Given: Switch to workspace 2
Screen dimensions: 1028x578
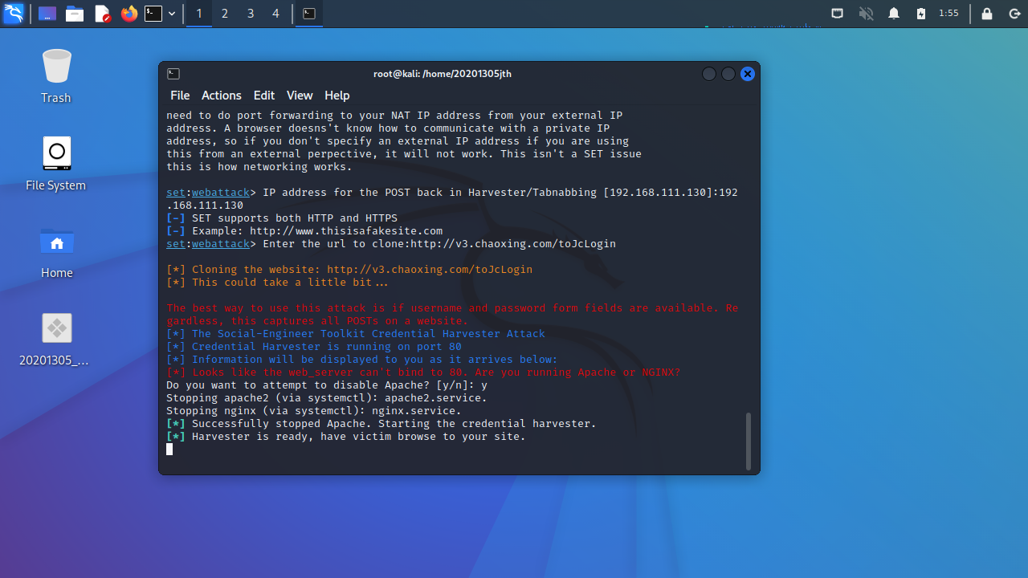Looking at the screenshot, I should (x=225, y=14).
